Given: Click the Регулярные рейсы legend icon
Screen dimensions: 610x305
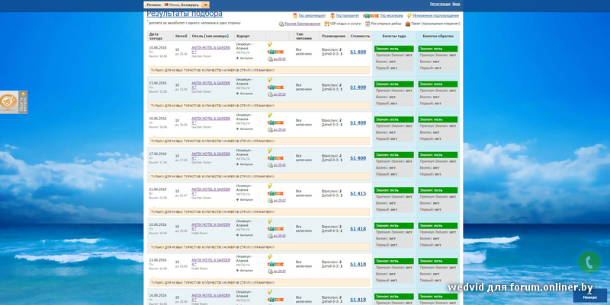Looking at the screenshot, I should (x=368, y=24).
